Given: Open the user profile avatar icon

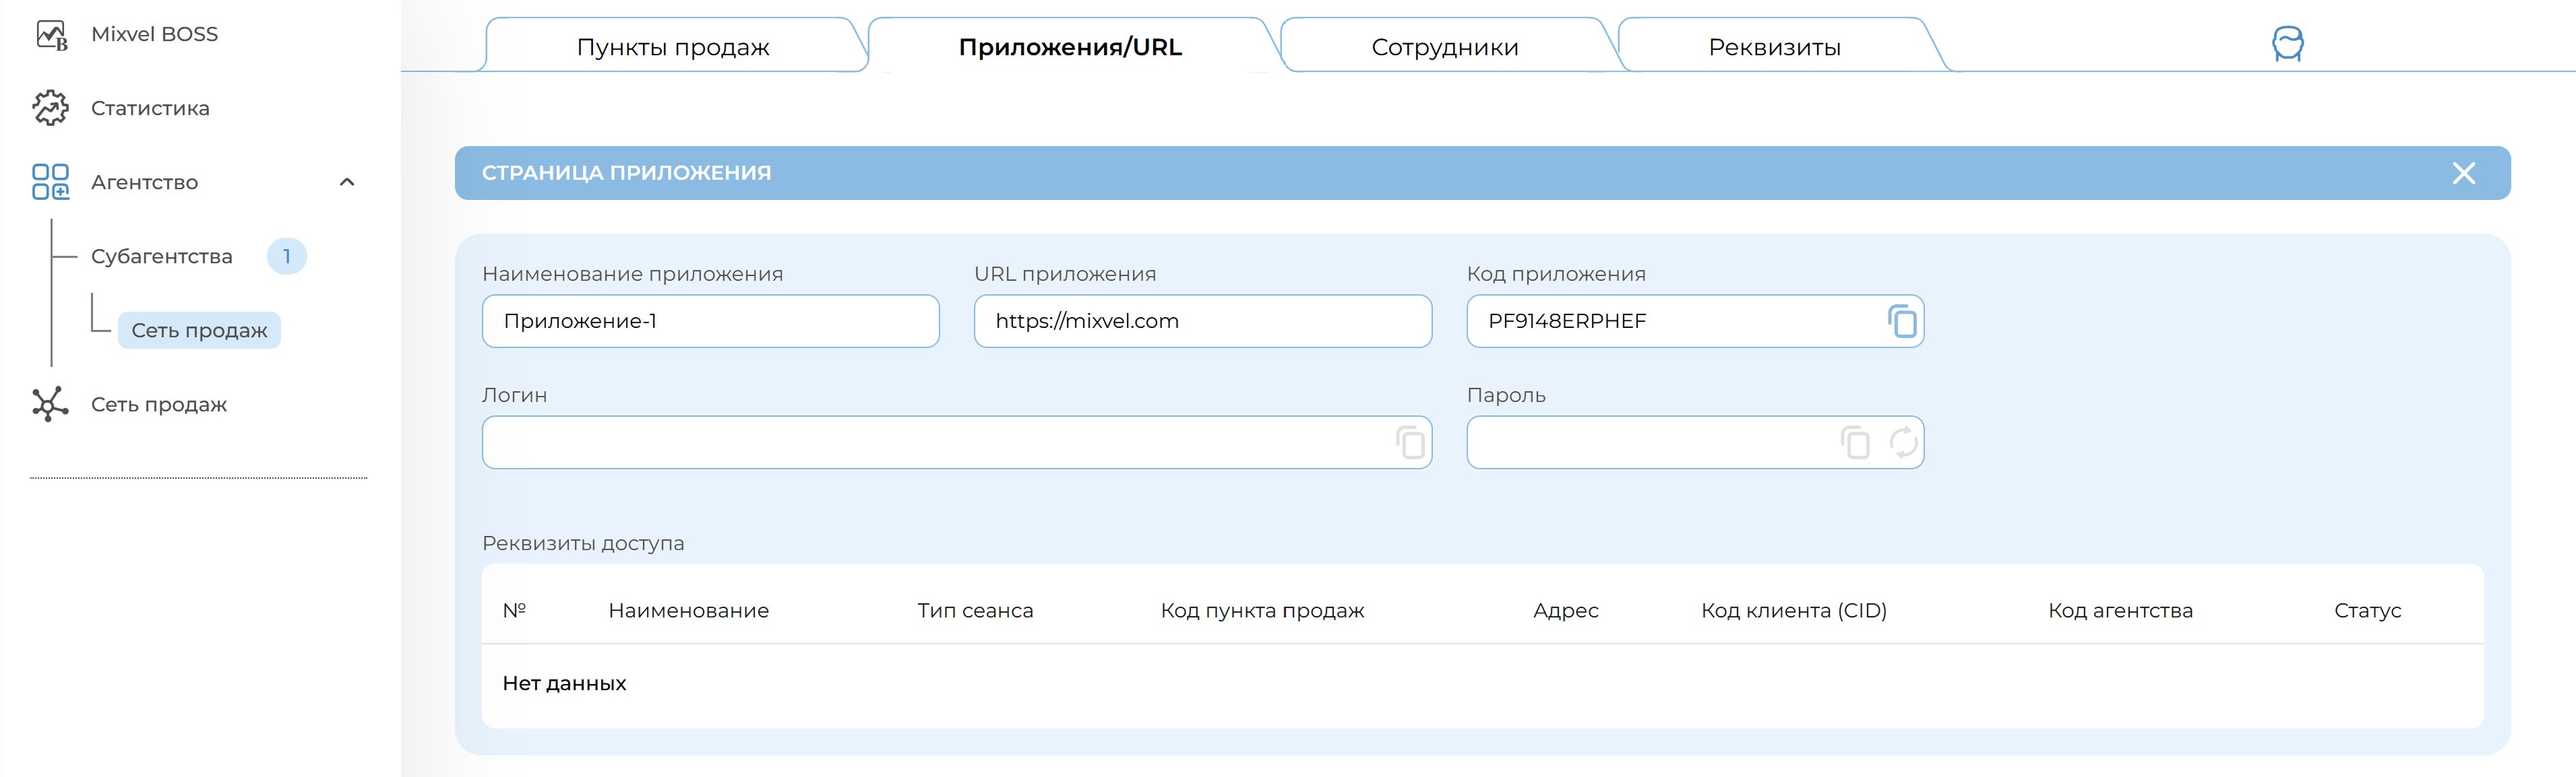Looking at the screenshot, I should (2287, 44).
